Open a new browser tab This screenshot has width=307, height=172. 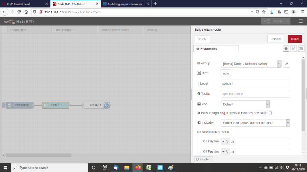click(x=155, y=4)
